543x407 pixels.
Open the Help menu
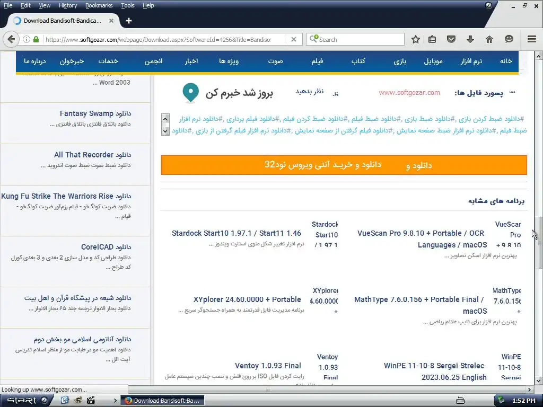(x=148, y=5)
